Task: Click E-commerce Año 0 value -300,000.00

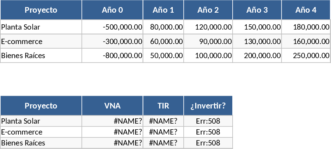Action: (x=112, y=41)
